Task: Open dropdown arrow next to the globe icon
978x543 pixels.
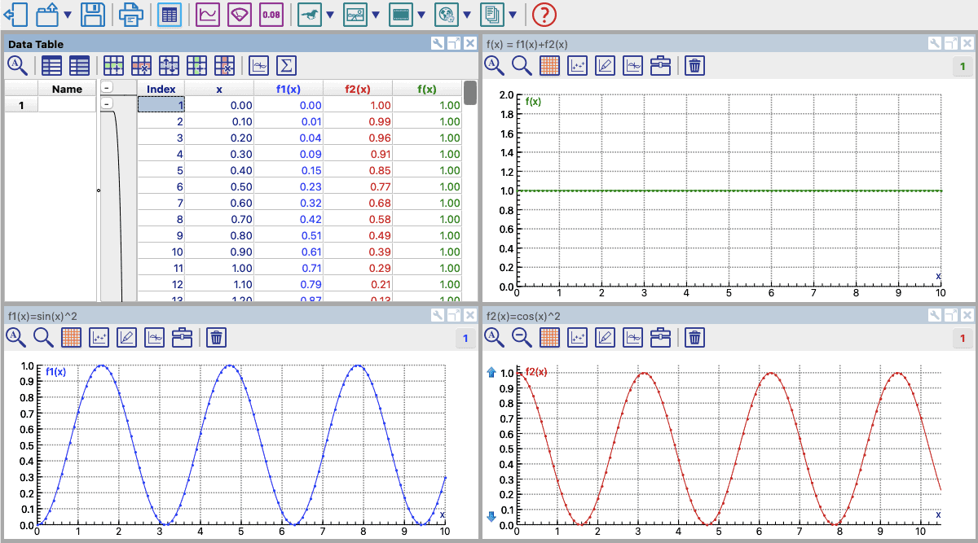Action: 467,15
